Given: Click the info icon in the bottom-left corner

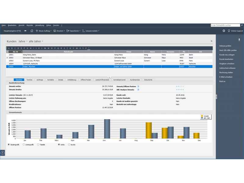Looking at the screenshot, I should (2, 152).
